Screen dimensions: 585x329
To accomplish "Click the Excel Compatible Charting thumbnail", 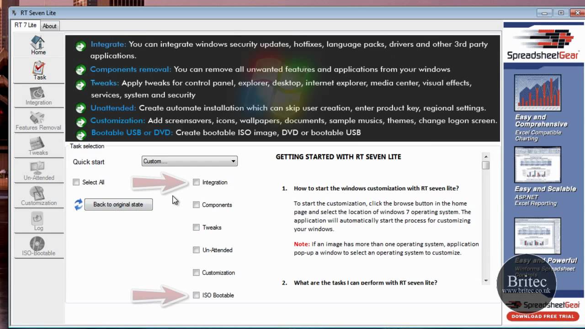I will click(537, 93).
